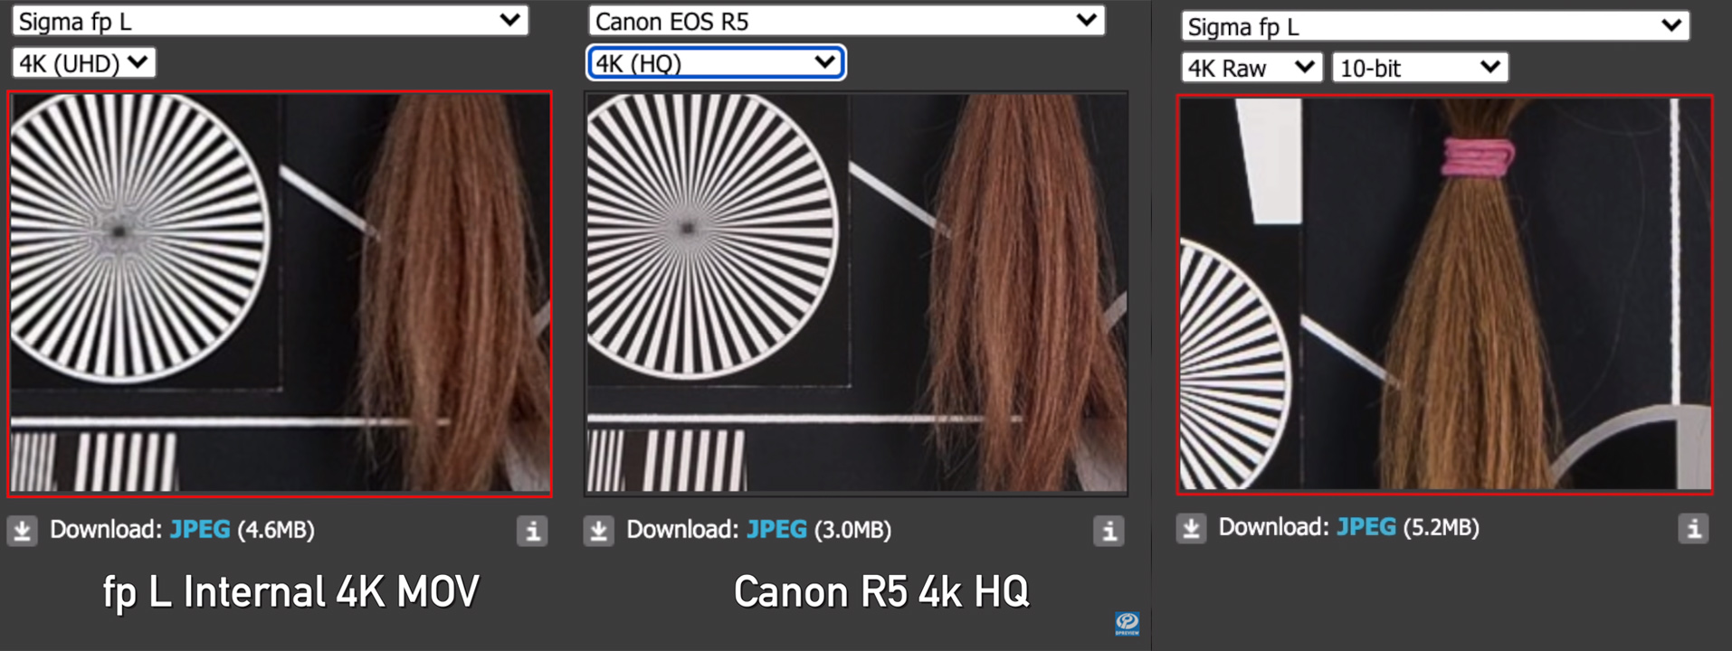This screenshot has width=1732, height=651.
Task: Open the 10-bit depth dropdown
Action: click(x=1420, y=68)
